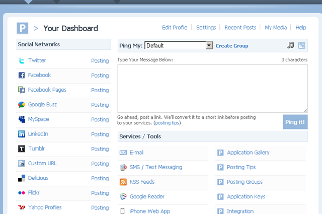Open the Yahoo Profiles link
This screenshot has height=214, width=322.
coord(45,207)
